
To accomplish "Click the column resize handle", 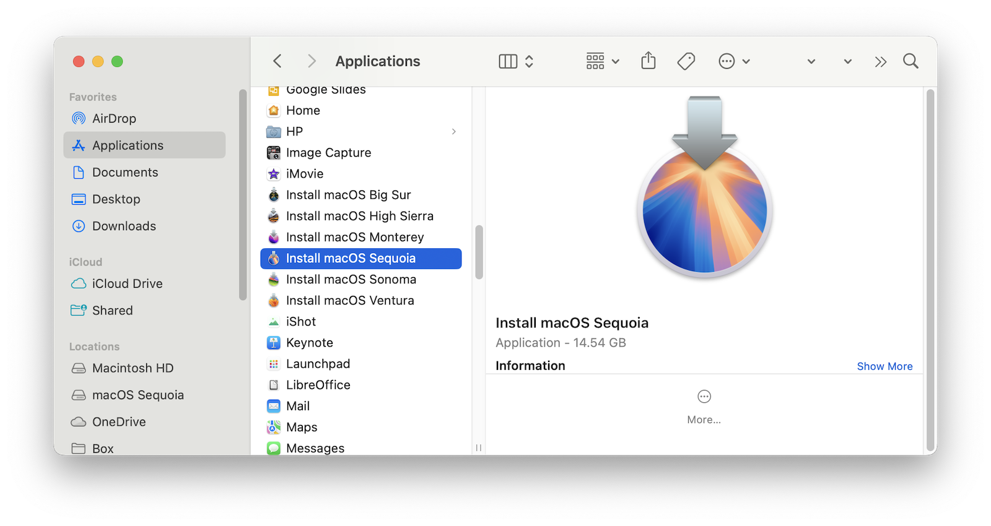I will [478, 447].
